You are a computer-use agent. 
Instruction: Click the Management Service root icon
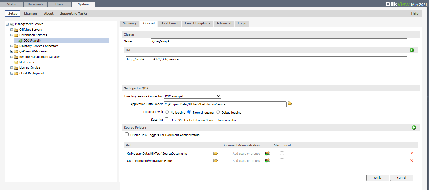(x=12, y=24)
